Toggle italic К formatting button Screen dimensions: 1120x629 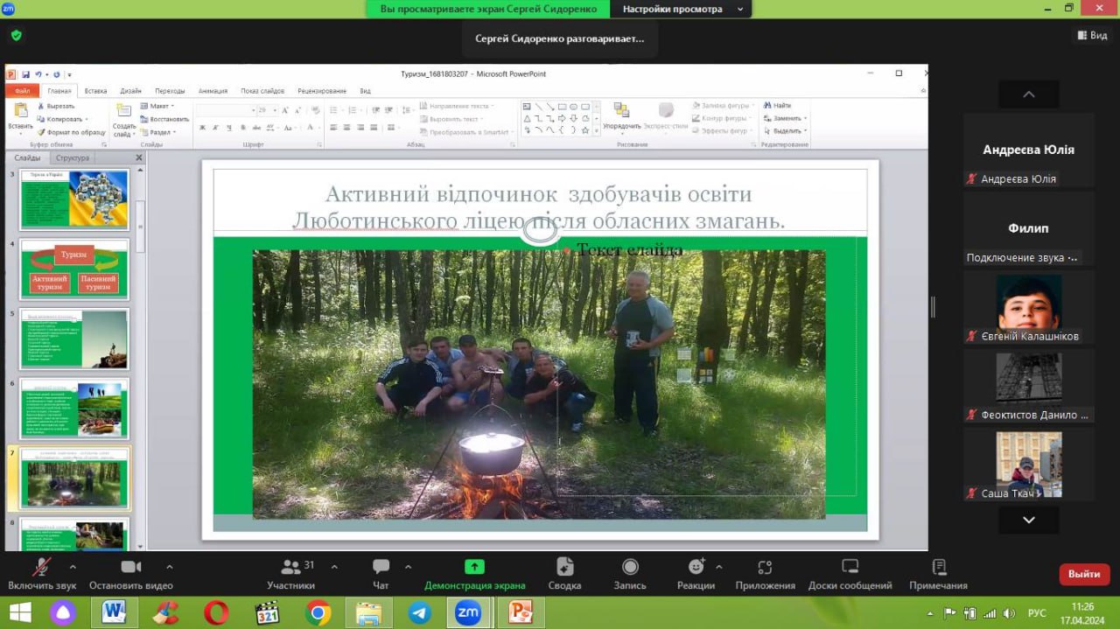215,128
